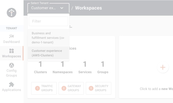173x103 pixels.
Task: Collapse the Select Tenant dropdown chevron
Action: click(x=62, y=8)
